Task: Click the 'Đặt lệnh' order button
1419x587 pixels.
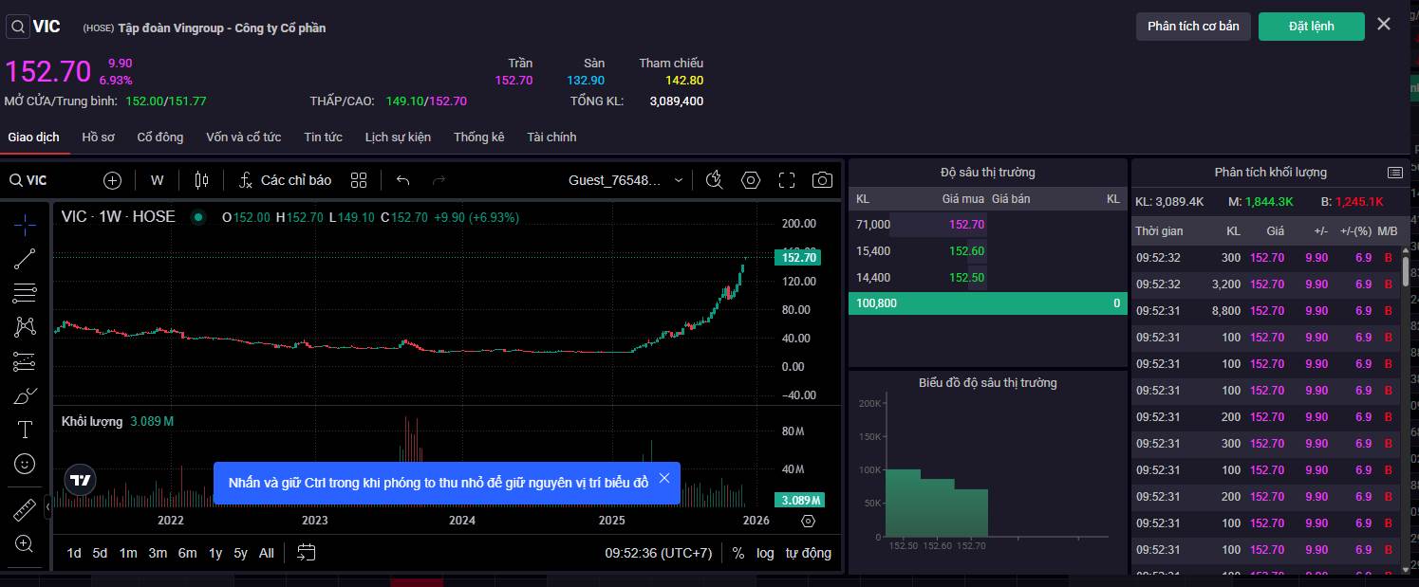Action: [x=1312, y=26]
